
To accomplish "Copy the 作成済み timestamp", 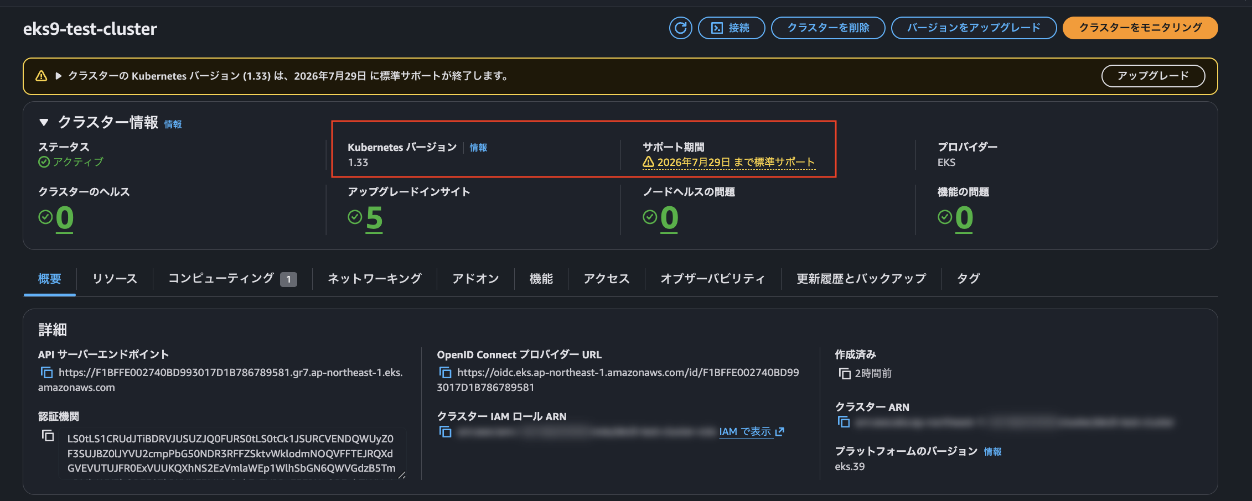I will point(845,374).
